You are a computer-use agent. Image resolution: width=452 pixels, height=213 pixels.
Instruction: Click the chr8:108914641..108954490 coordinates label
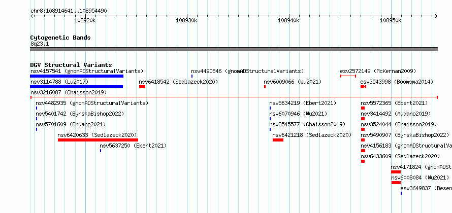tap(69, 11)
